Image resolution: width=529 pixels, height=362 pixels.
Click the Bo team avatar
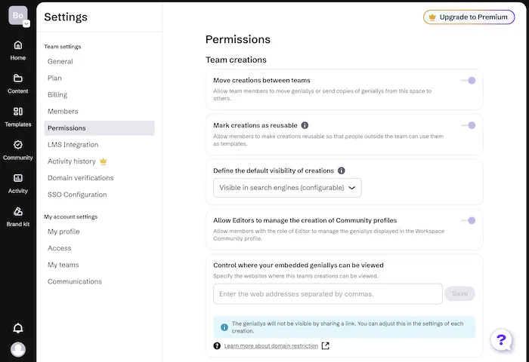tap(18, 16)
